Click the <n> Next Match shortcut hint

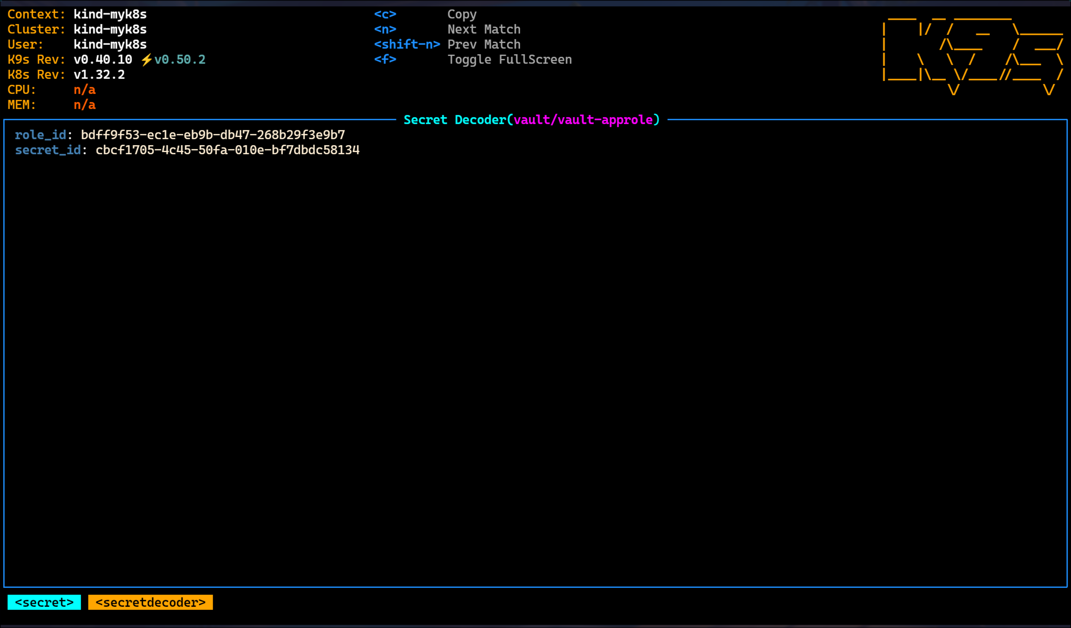tap(447, 29)
